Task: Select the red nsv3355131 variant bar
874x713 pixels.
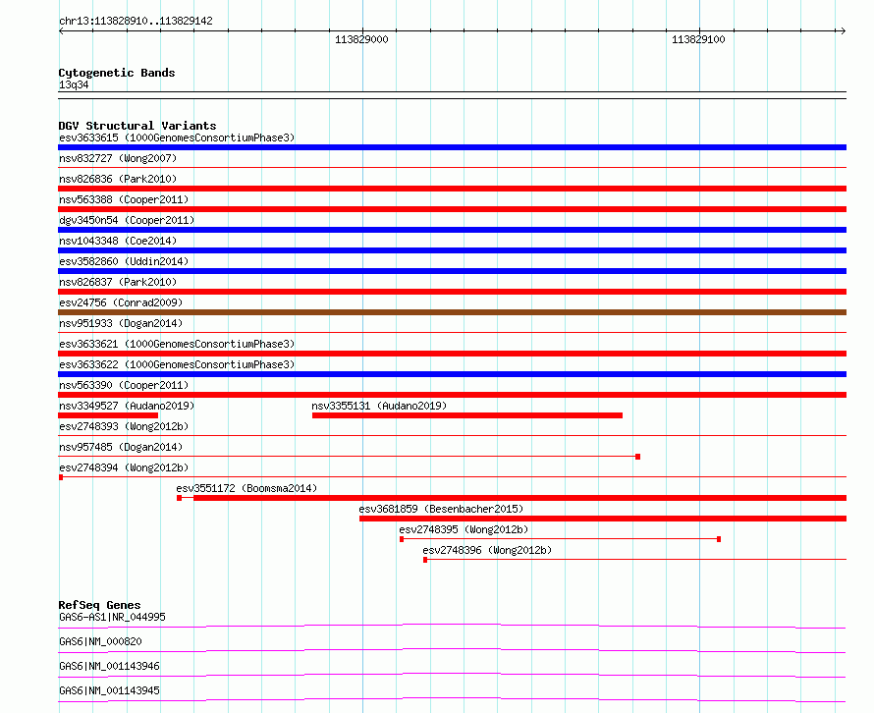Action: point(467,415)
